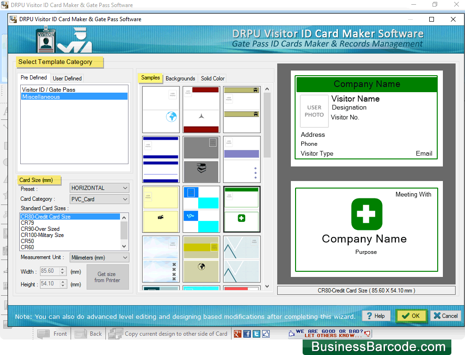Choose the khaki globe template

tap(201, 259)
